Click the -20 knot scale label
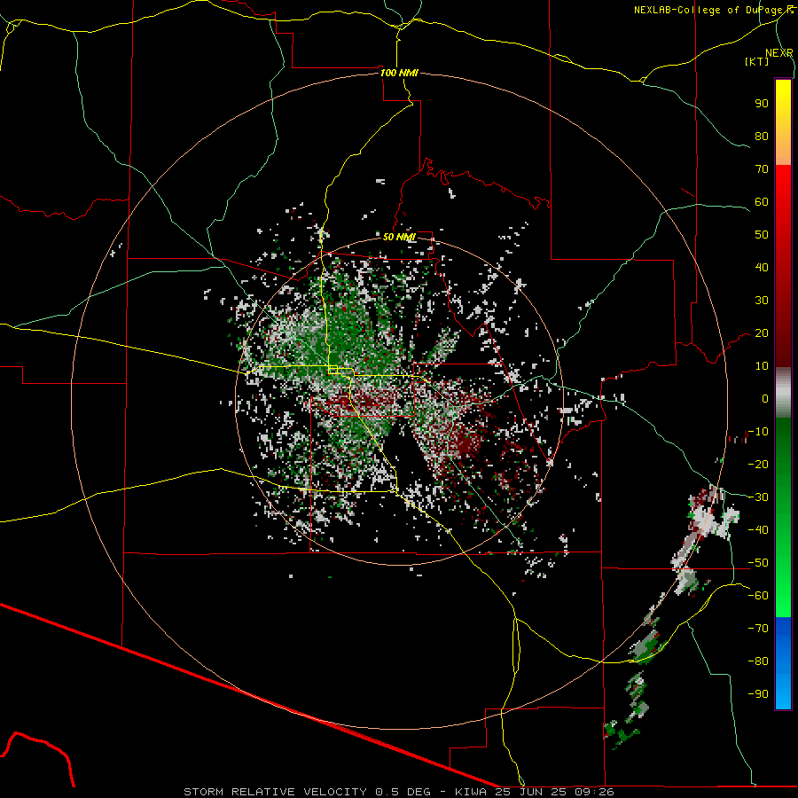Image resolution: width=798 pixels, height=798 pixels. [758, 464]
